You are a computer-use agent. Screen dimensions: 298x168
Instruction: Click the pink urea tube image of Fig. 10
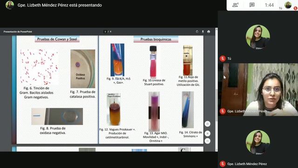(153, 62)
